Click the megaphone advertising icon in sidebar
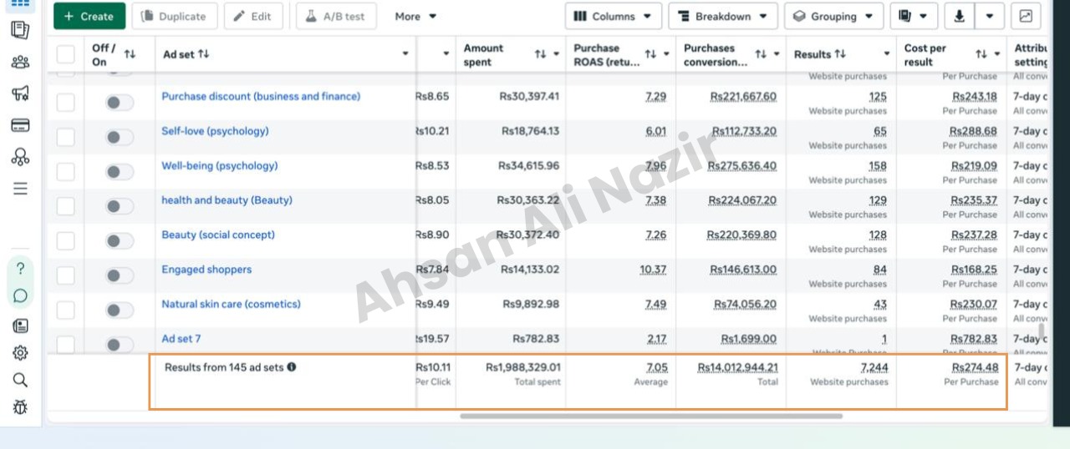Viewport: 1070px width, 449px height. click(20, 93)
